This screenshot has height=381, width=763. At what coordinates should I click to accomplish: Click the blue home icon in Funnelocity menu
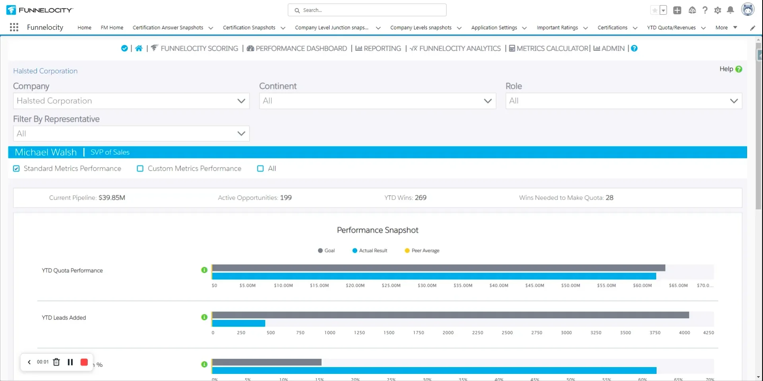pyautogui.click(x=139, y=48)
